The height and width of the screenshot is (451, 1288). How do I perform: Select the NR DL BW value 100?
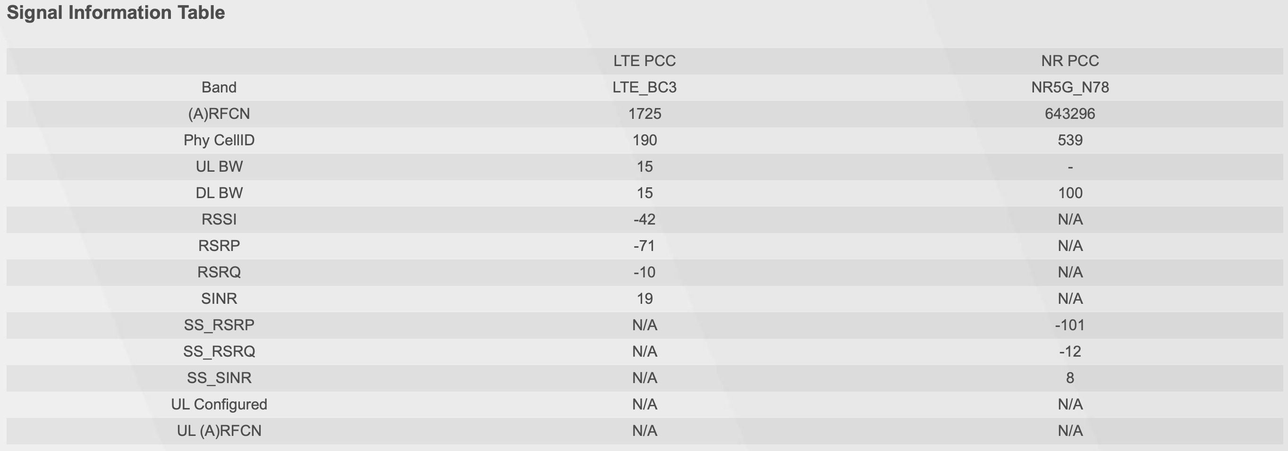pyautogui.click(x=1070, y=193)
